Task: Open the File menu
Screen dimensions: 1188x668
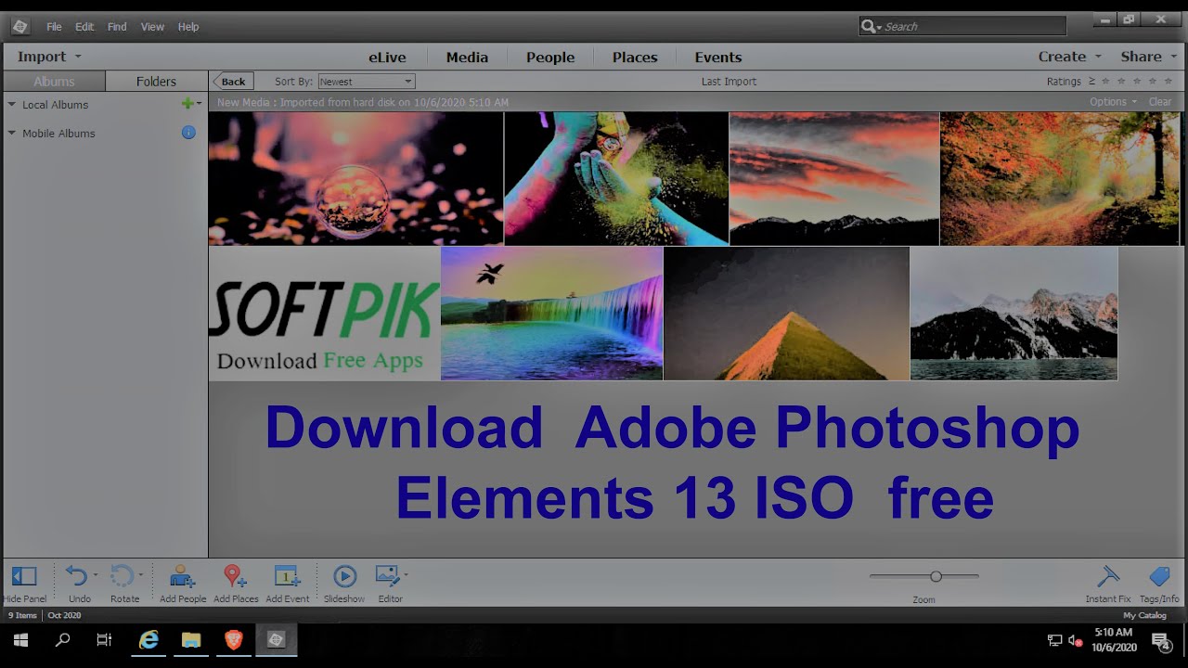Action: pos(54,27)
